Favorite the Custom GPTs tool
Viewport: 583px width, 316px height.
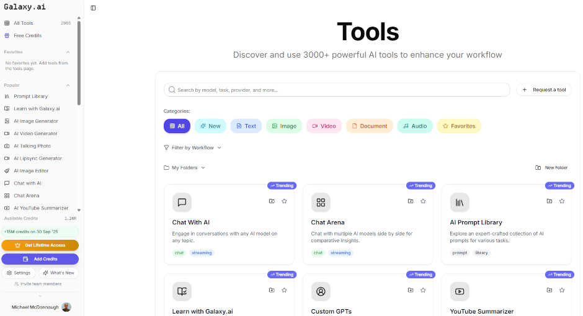[x=423, y=291]
